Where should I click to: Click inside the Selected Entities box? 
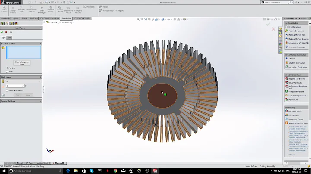coord(23,52)
